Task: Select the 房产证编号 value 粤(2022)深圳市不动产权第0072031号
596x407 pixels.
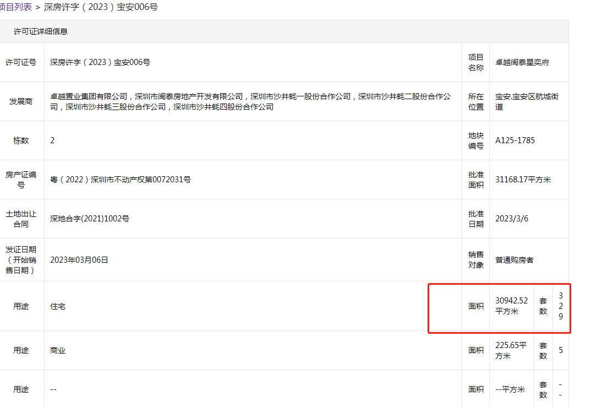Action: [120, 180]
